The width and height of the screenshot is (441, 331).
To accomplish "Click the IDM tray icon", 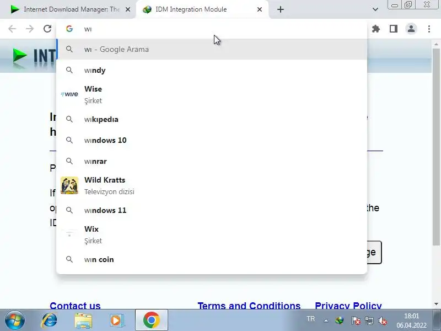I will click(x=340, y=321).
